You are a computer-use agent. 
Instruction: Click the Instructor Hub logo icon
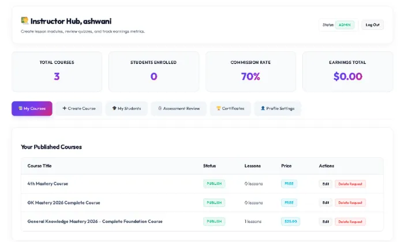(x=24, y=21)
